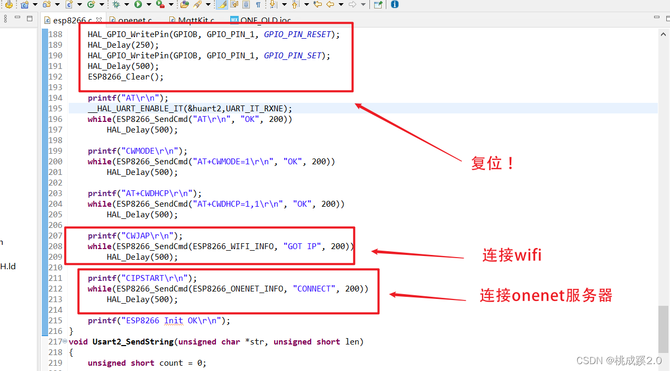Click the H.ld file in left panel

click(8, 267)
